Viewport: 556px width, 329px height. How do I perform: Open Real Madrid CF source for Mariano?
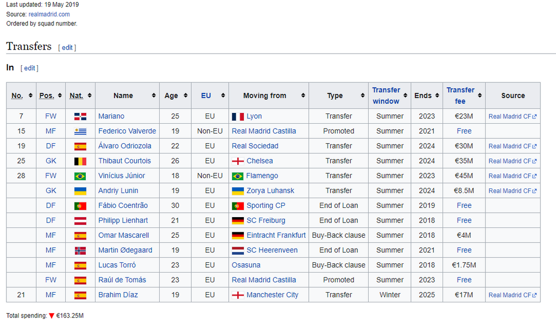[513, 116]
